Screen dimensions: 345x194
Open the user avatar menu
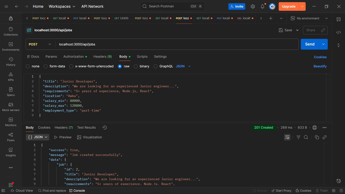tap(272, 6)
